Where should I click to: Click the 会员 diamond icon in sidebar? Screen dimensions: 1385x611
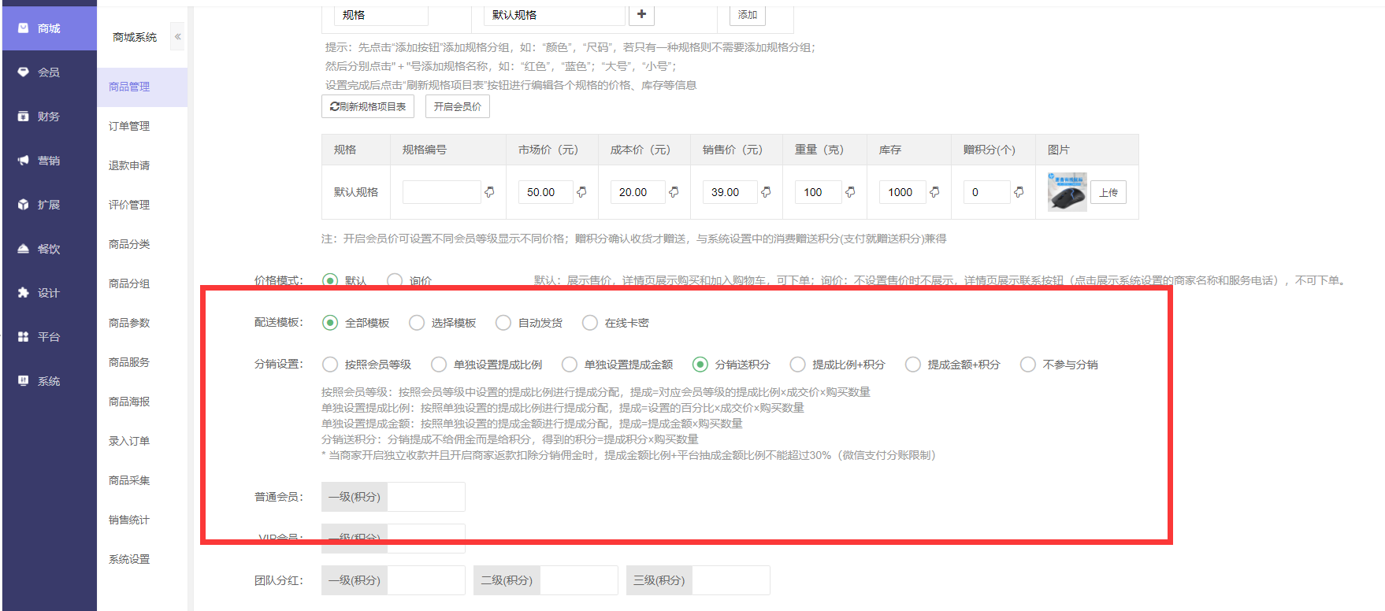24,72
